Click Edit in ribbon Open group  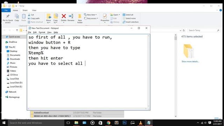tap(113, 18)
